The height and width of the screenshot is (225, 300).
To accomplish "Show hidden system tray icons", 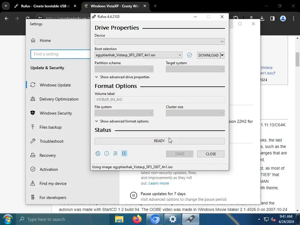I will coord(259,219).
